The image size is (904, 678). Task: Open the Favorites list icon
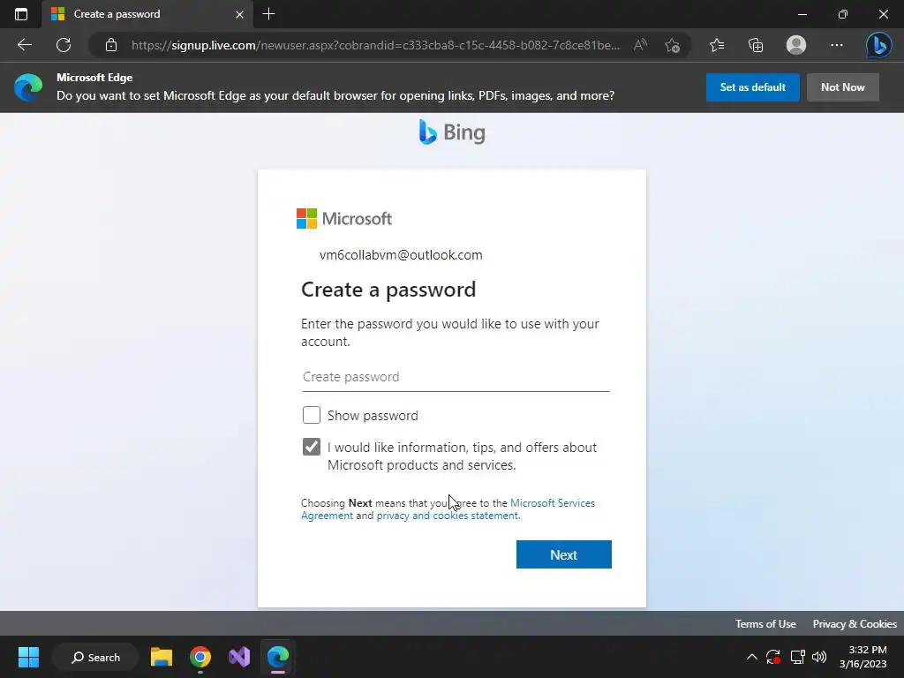coord(717,45)
